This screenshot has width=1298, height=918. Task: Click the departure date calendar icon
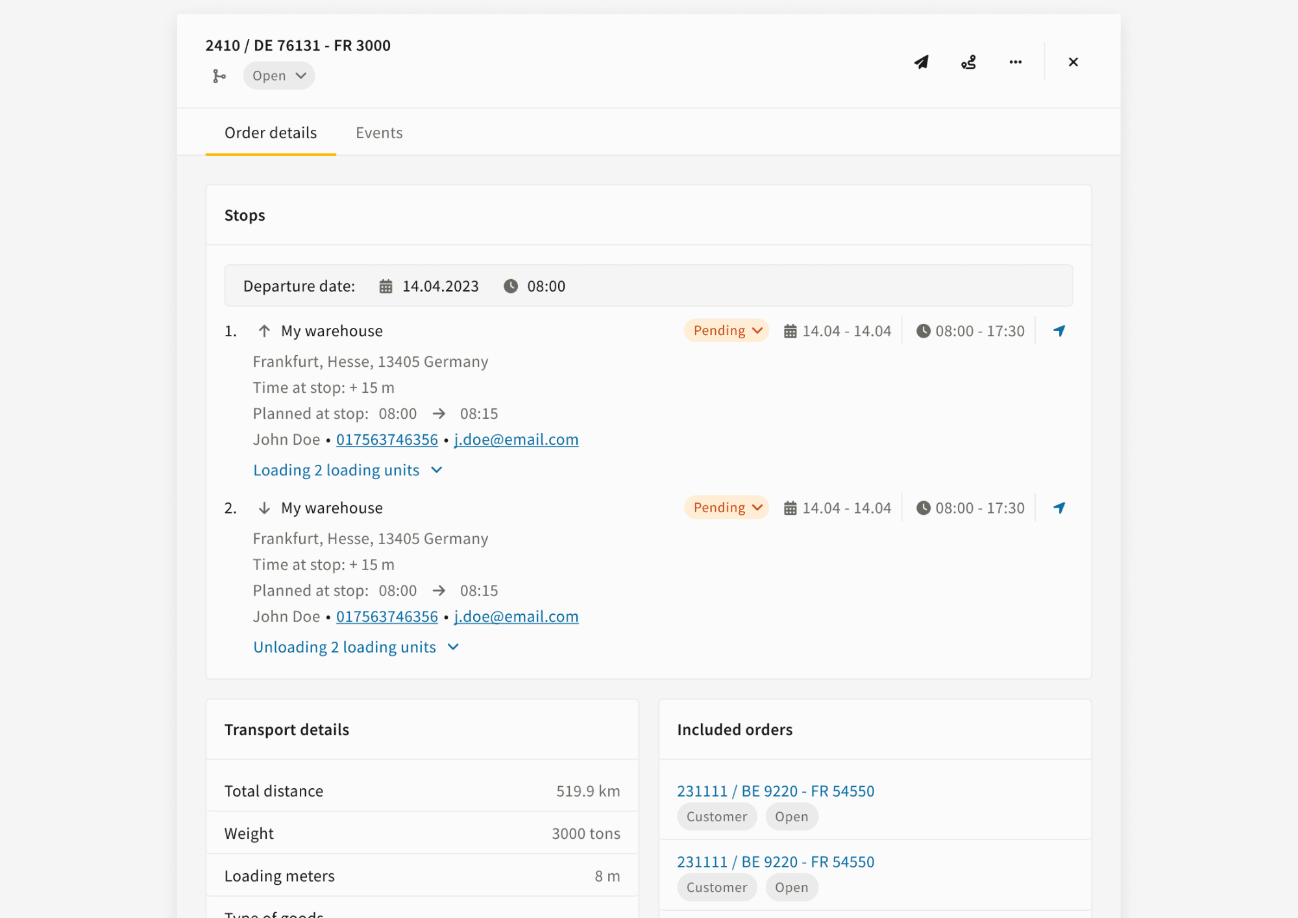pyautogui.click(x=386, y=286)
